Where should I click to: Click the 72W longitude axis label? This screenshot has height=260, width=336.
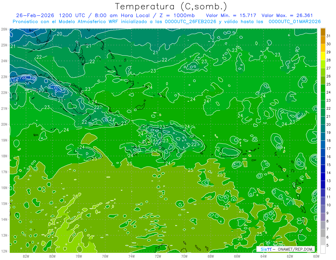[x=158, y=256]
